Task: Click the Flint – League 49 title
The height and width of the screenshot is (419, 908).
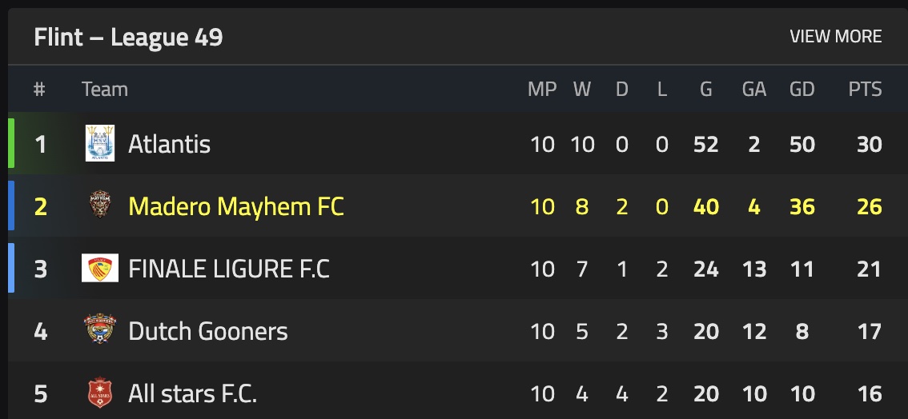Action: pyautogui.click(x=128, y=37)
